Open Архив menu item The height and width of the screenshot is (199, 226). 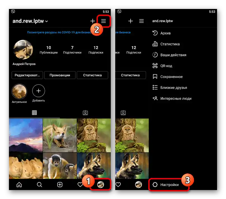161,33
